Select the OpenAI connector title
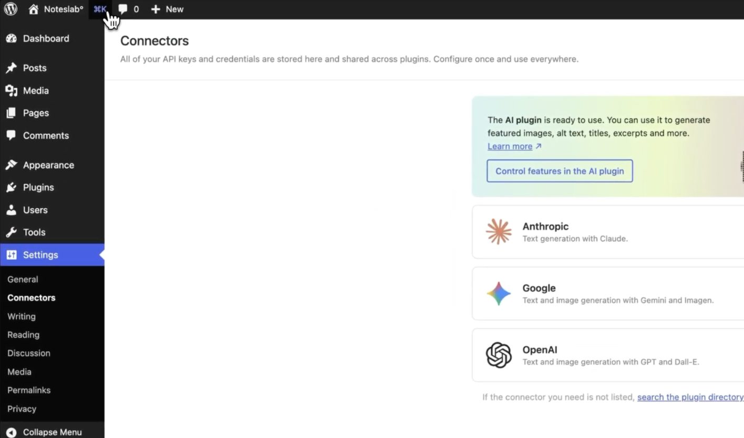Image resolution: width=744 pixels, height=438 pixels. (x=540, y=350)
